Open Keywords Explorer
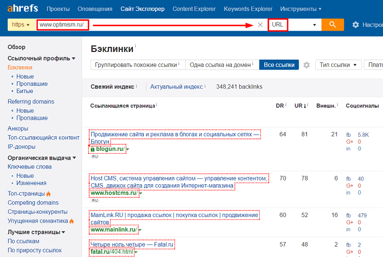 pyautogui.click(x=248, y=9)
